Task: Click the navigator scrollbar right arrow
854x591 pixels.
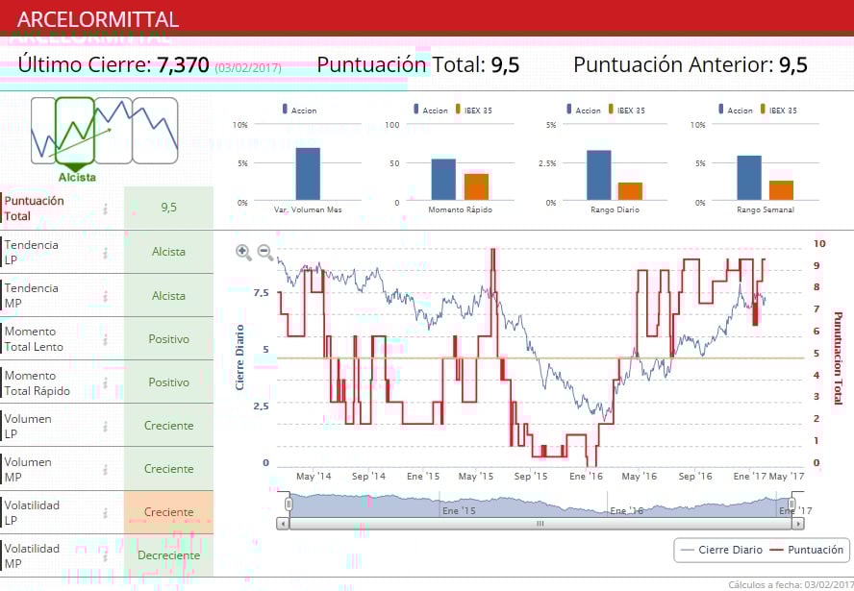Action: [x=798, y=524]
